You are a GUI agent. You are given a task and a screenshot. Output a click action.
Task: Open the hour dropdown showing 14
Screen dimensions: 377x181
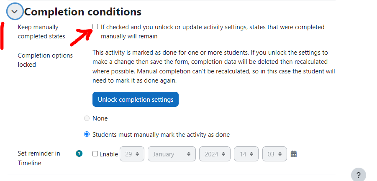tap(246, 154)
